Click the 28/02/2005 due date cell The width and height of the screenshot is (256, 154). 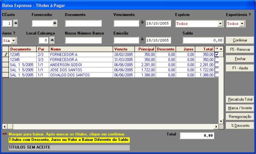point(124,55)
